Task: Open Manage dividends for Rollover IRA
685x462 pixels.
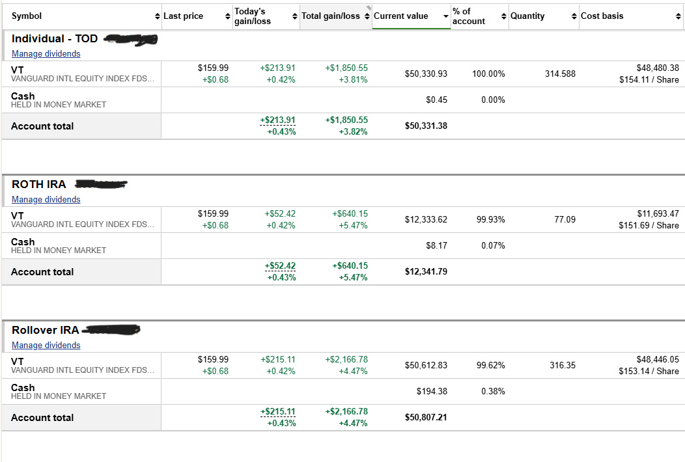Action: click(46, 346)
